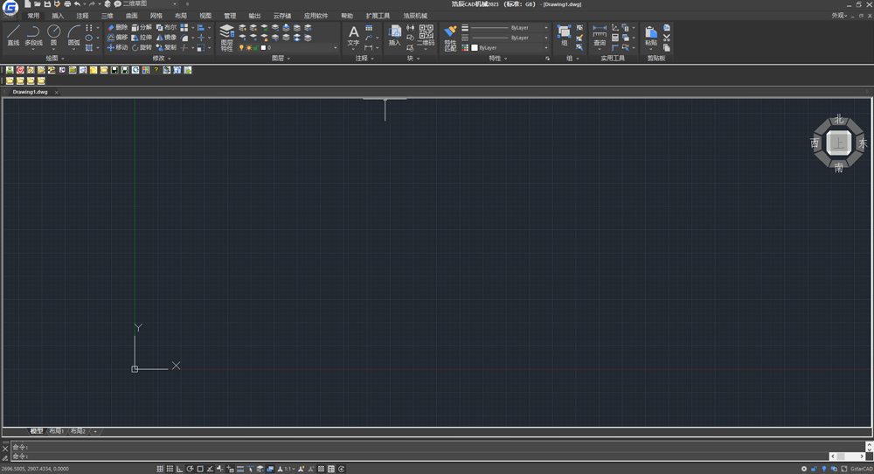
Task: Select the 直线 (Line) drawing tool
Action: point(13,35)
